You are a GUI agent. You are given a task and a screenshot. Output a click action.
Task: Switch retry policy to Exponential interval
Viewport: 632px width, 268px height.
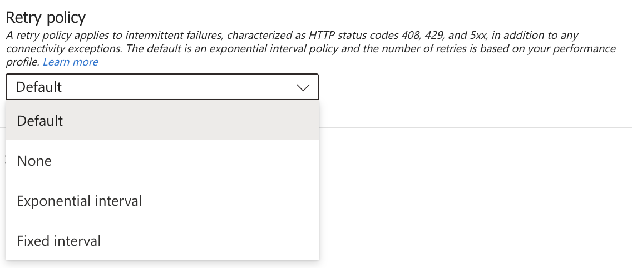(x=80, y=201)
